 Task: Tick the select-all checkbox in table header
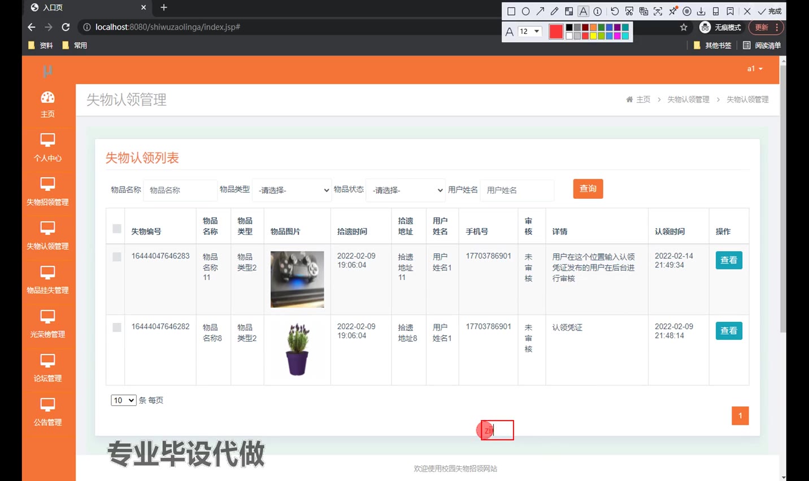pos(117,229)
